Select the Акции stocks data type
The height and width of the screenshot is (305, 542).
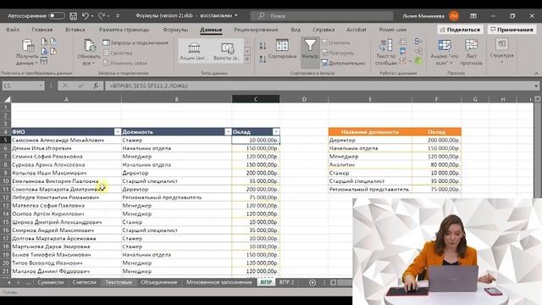coord(194,51)
